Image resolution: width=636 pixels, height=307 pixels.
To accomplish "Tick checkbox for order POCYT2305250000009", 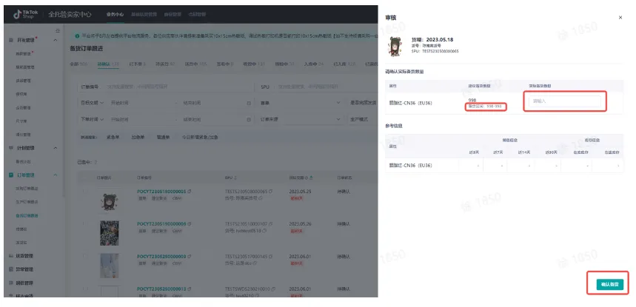I will tap(84, 257).
